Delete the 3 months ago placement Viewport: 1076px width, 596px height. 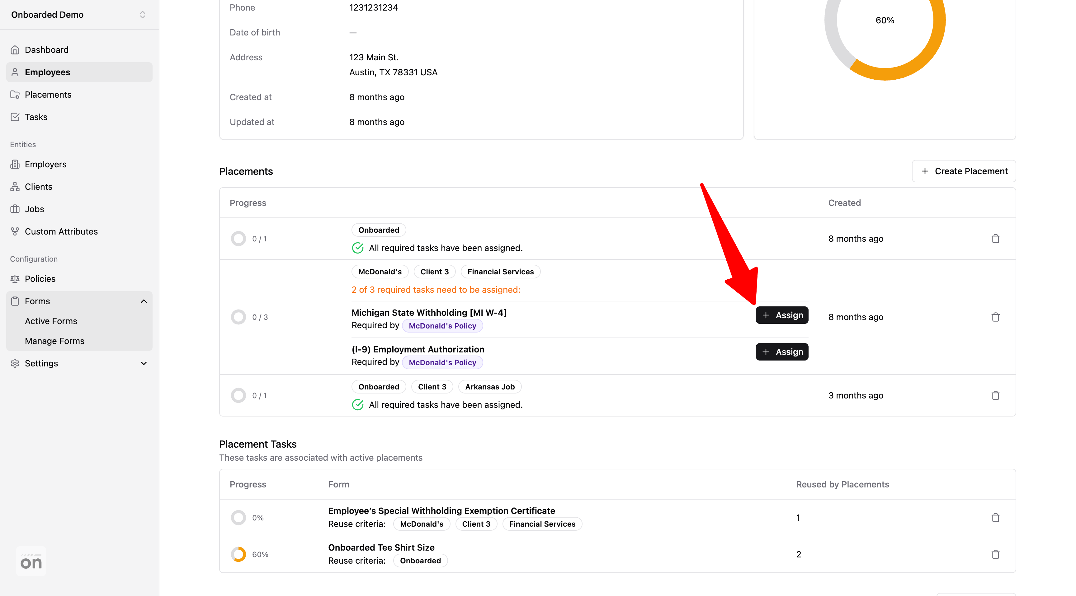point(995,395)
